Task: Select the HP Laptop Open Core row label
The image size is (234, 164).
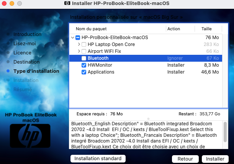Action: point(111,44)
